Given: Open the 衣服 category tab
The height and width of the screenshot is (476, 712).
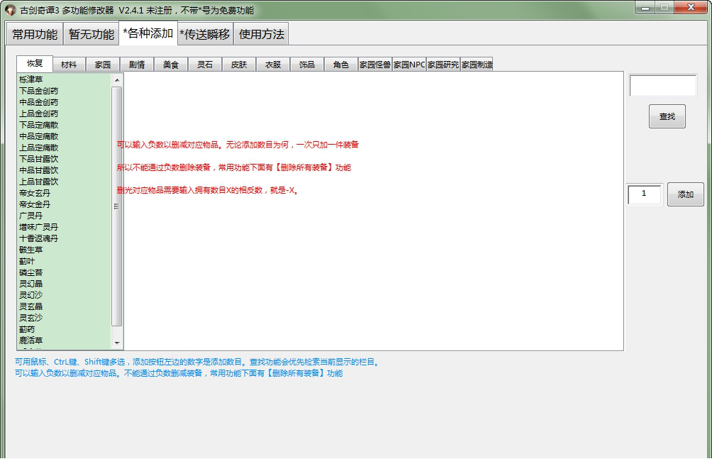Looking at the screenshot, I should 273,65.
